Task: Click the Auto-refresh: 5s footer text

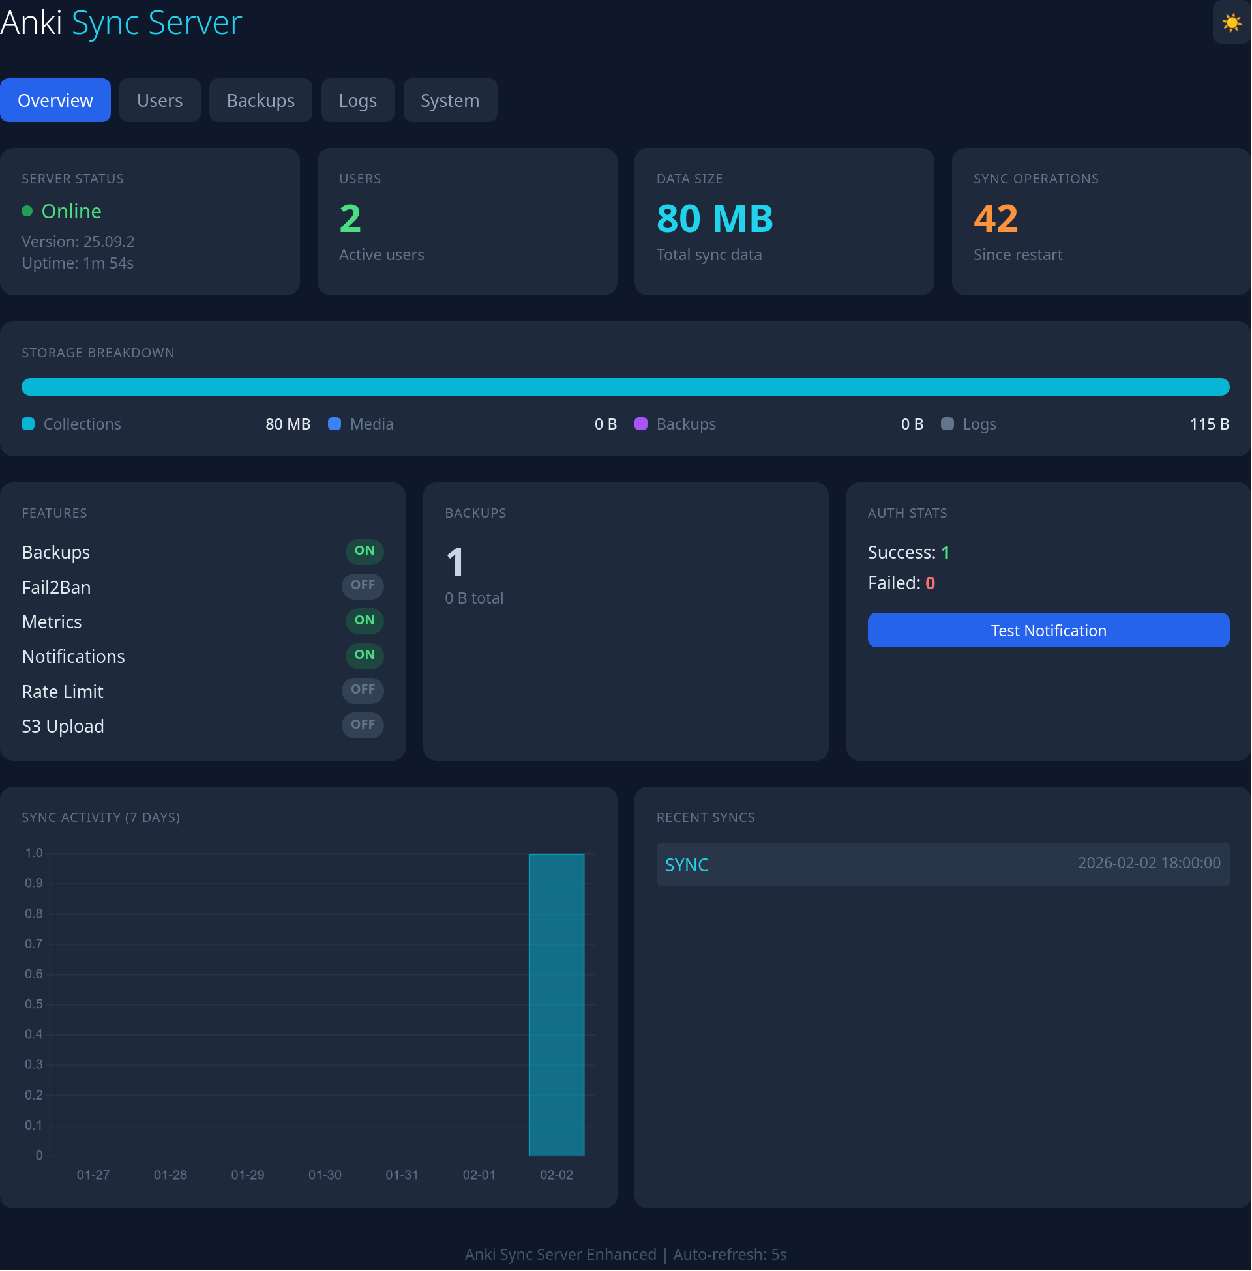Action: [x=730, y=1255]
